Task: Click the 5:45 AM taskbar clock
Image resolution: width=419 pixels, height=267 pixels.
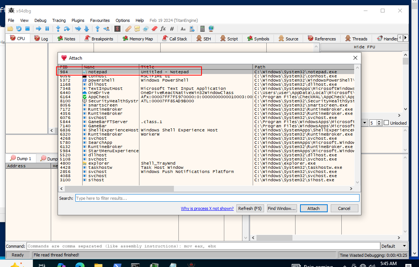Action: point(388,263)
